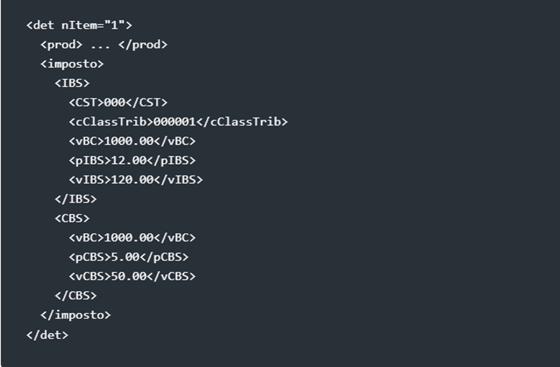Click the vBC line inside IBS
The width and height of the screenshot is (560, 367).
point(132,141)
